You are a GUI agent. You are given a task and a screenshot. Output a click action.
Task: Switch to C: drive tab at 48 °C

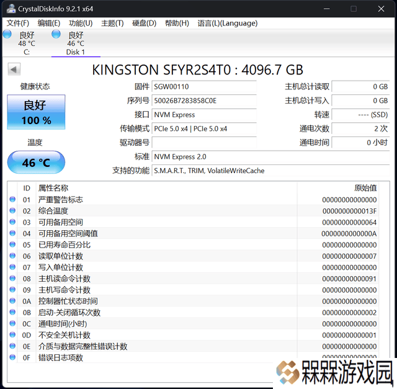coord(27,43)
